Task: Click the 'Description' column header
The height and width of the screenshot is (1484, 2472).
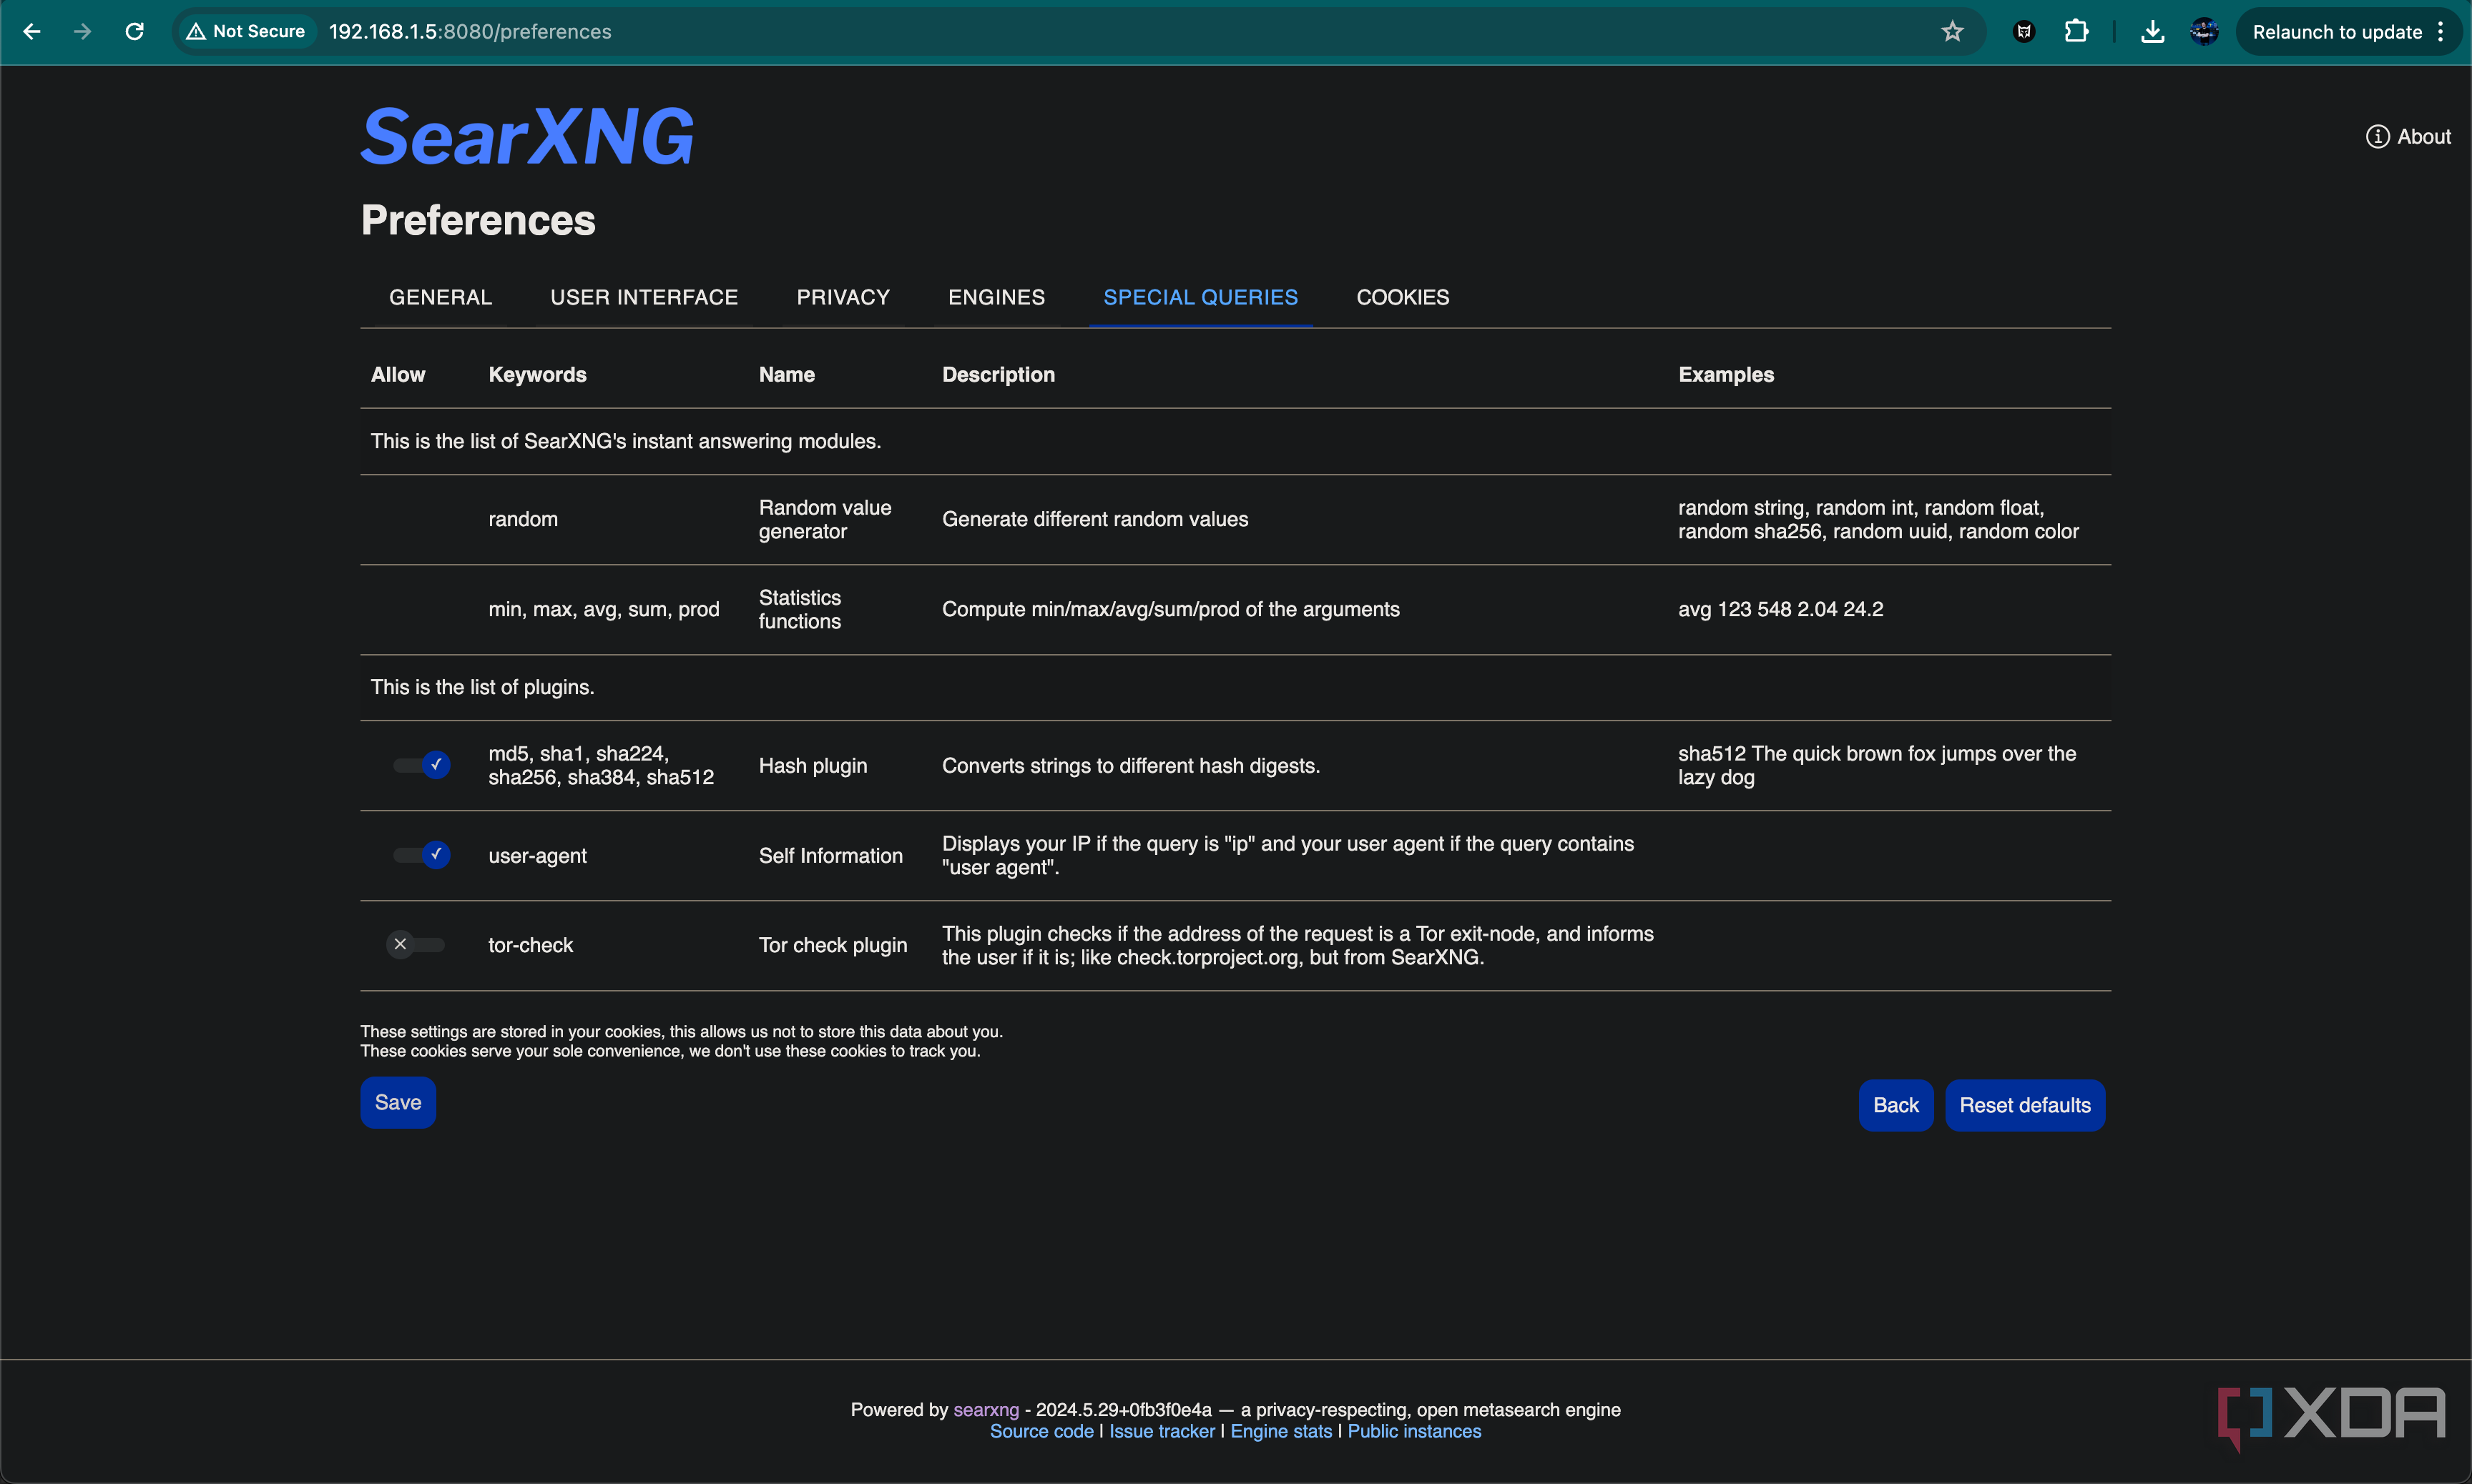Action: pyautogui.click(x=997, y=374)
